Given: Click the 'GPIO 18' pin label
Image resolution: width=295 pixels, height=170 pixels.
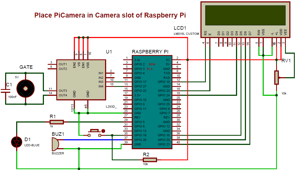Looking at the screenshot, I should click(164, 82).
